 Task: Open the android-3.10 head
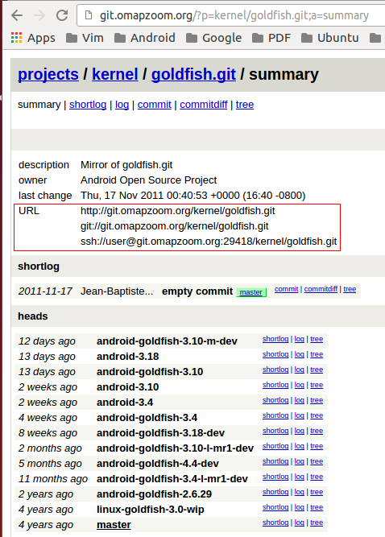click(x=128, y=387)
